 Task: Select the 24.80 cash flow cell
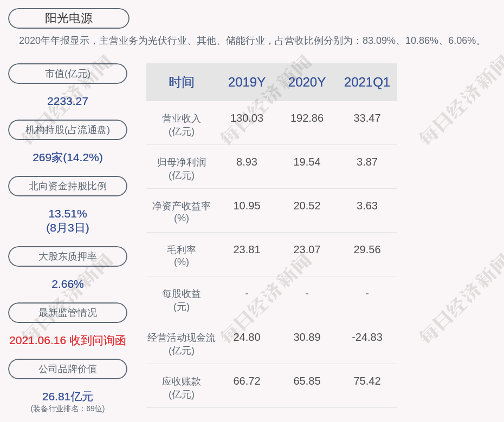pyautogui.click(x=247, y=337)
